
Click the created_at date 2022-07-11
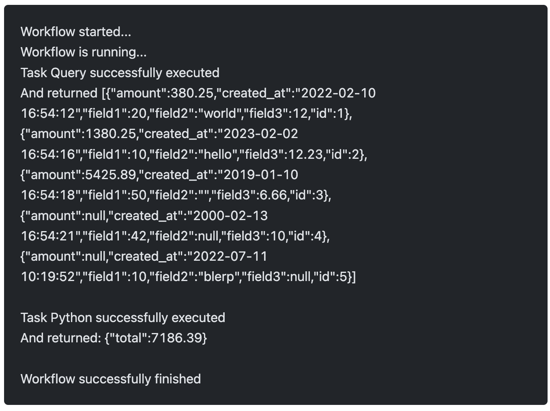[x=230, y=256]
